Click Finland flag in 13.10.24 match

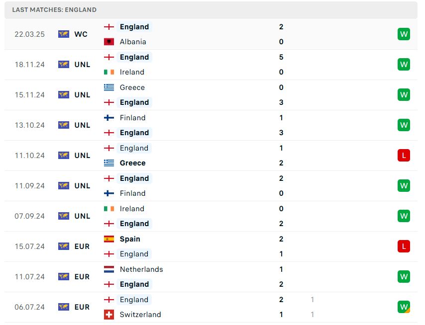(x=109, y=118)
